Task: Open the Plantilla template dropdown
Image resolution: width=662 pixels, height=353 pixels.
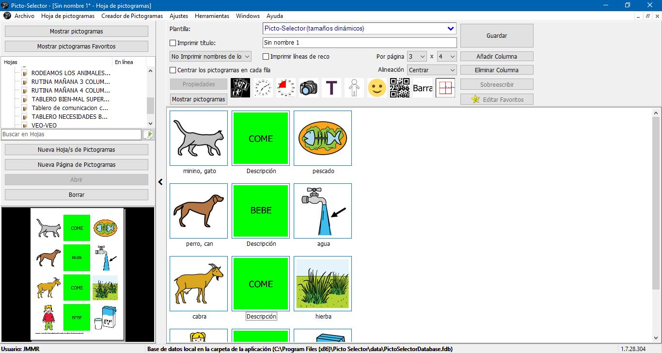Action: click(359, 28)
